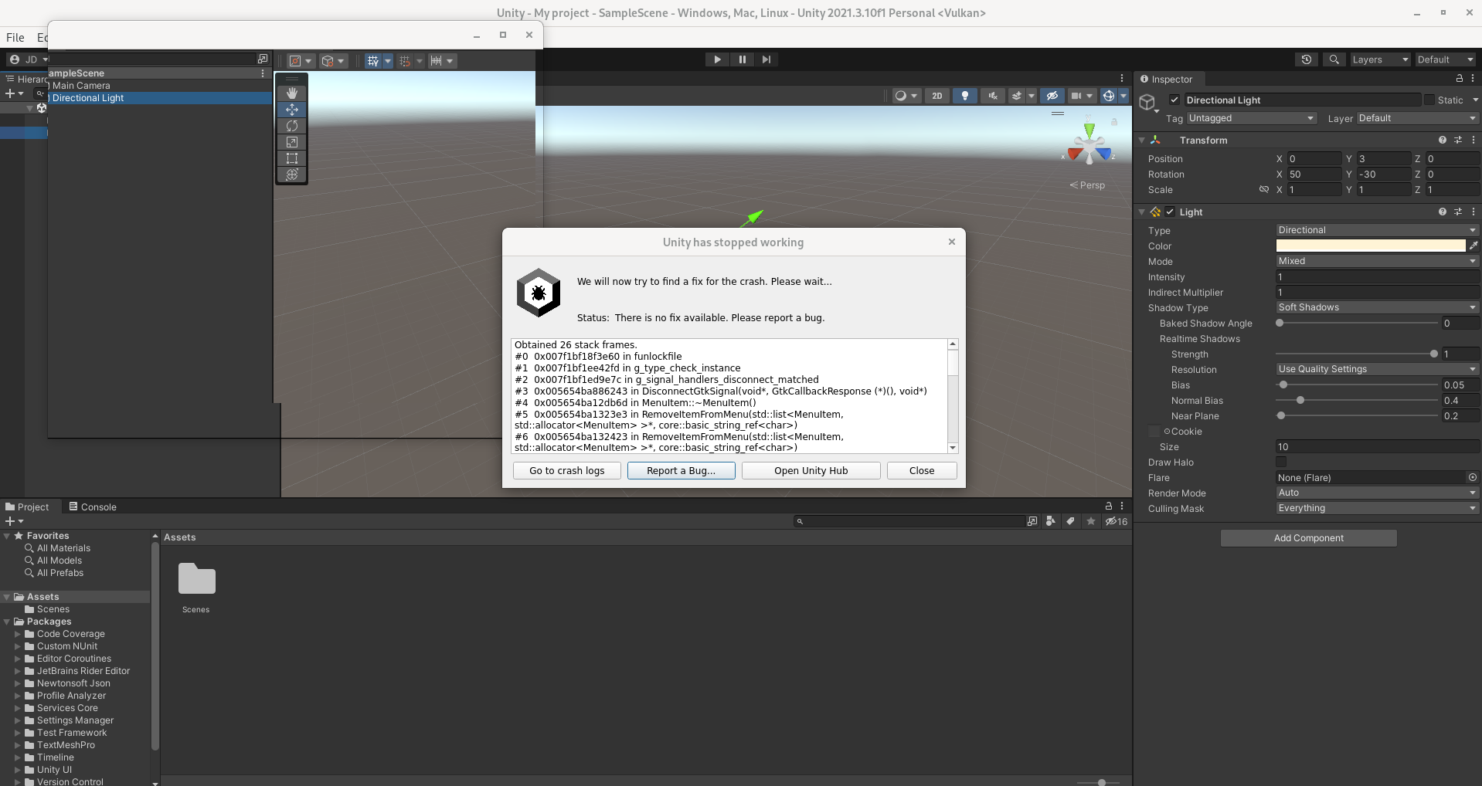Open the Culling Mask dropdown
Screen dimensions: 1482x786
click(x=1377, y=508)
